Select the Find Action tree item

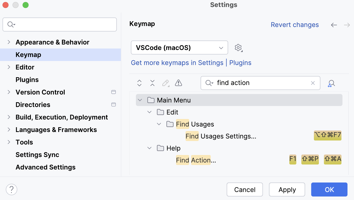196,160
